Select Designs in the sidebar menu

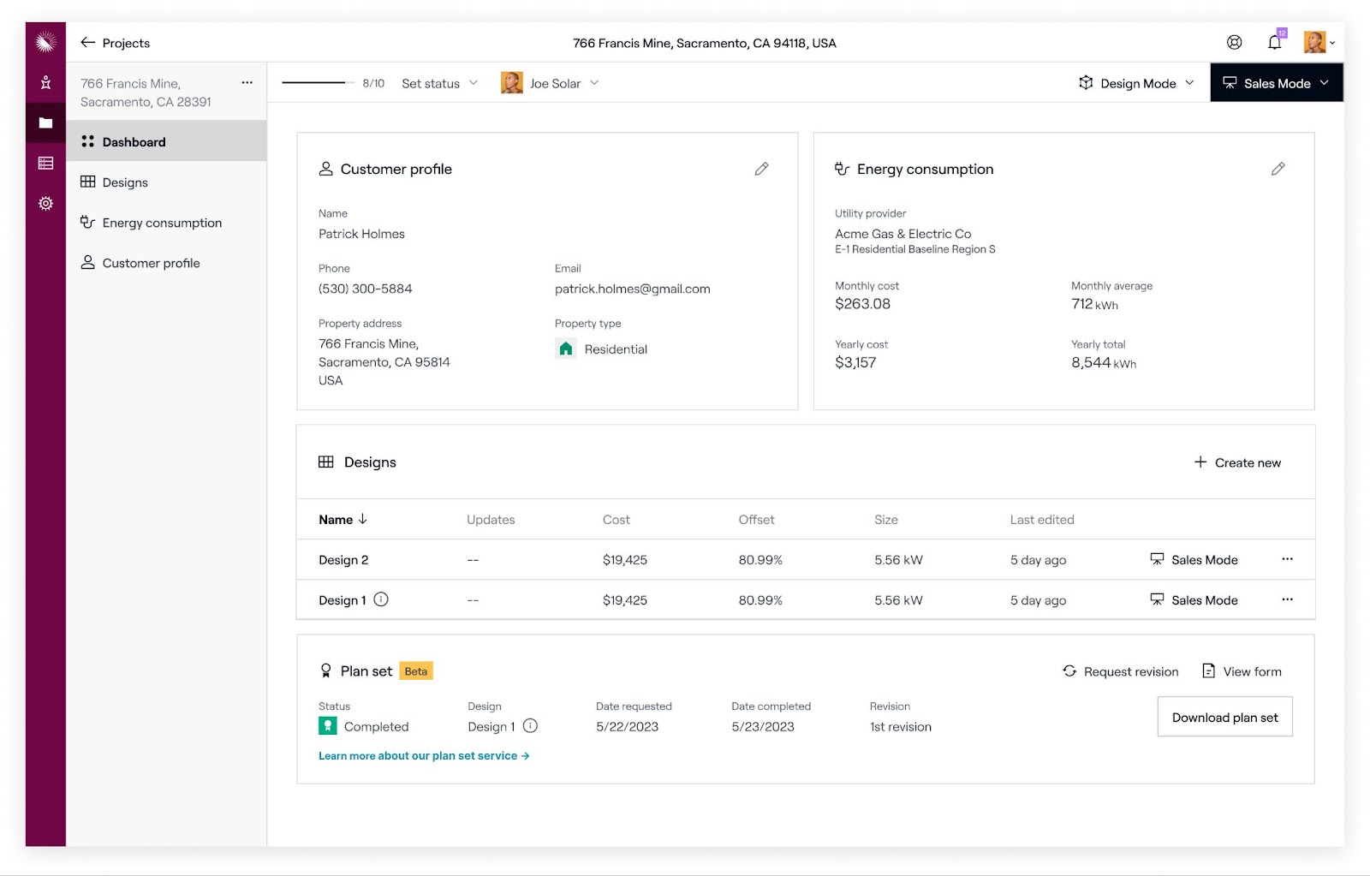click(x=125, y=182)
